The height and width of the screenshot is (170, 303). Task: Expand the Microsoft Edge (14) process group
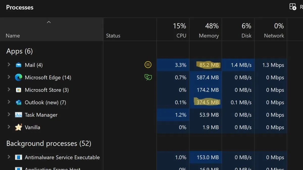click(9, 77)
